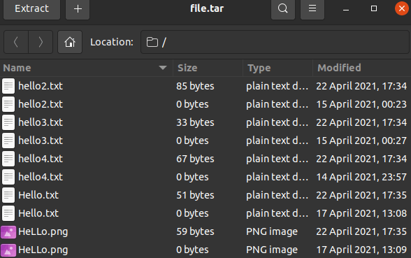The height and width of the screenshot is (258, 411).
Task: Select hello3.txt with 33 bytes
Action: 206,122
